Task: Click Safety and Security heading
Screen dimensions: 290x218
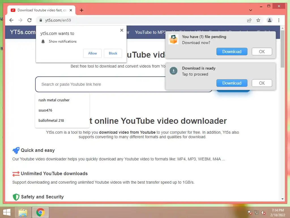Action: pyautogui.click(x=42, y=197)
